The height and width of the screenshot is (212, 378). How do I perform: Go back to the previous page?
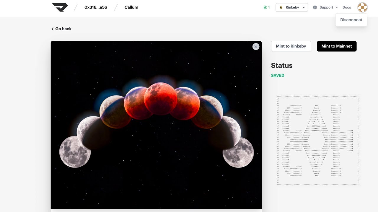point(61,29)
